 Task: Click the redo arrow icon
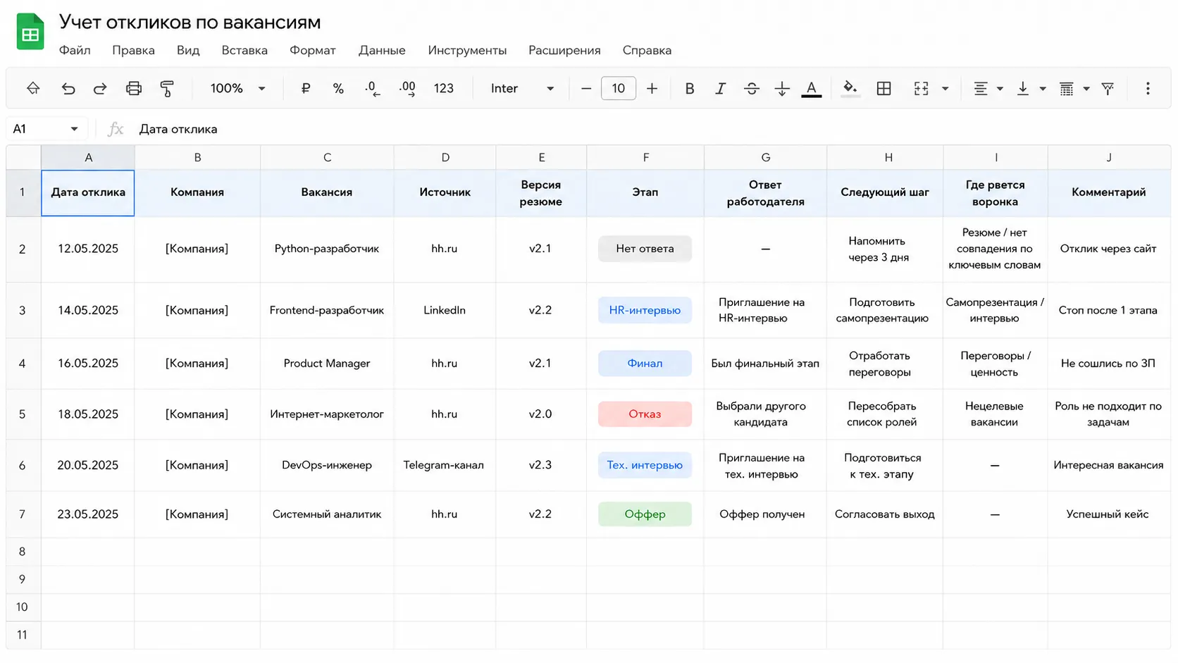[x=100, y=89]
